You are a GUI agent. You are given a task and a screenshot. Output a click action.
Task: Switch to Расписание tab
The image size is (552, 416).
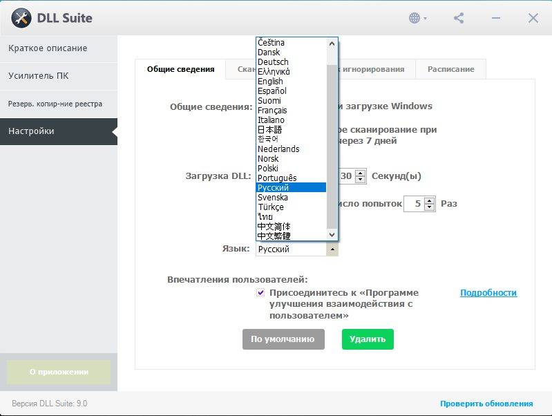click(x=450, y=69)
